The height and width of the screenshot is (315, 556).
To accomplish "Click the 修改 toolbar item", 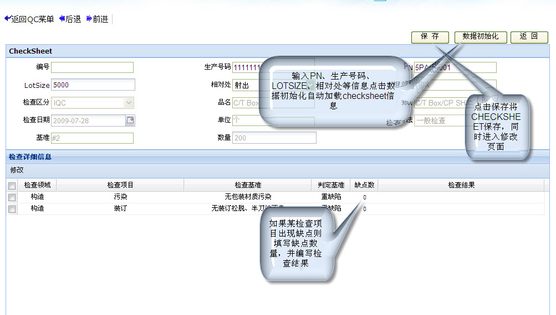I will (17, 170).
